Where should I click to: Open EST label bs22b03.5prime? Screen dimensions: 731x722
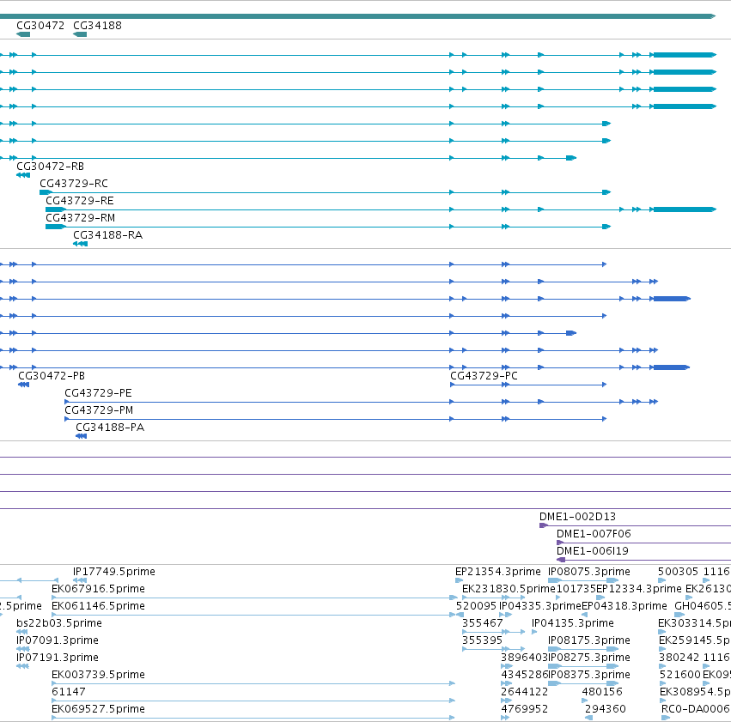[59, 623]
